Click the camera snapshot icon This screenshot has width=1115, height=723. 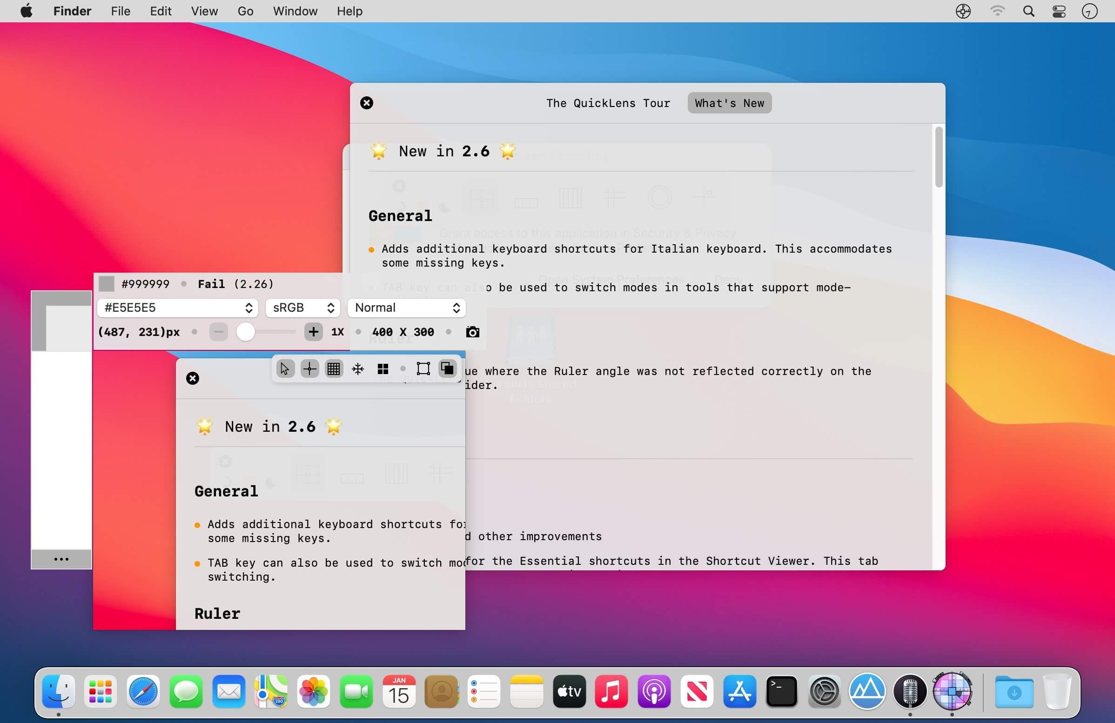click(472, 332)
